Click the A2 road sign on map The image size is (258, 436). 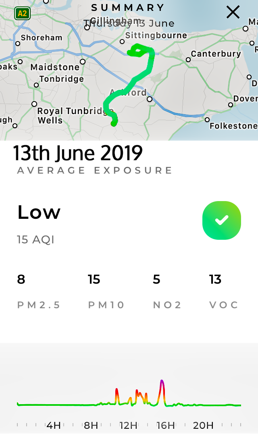pyautogui.click(x=22, y=14)
